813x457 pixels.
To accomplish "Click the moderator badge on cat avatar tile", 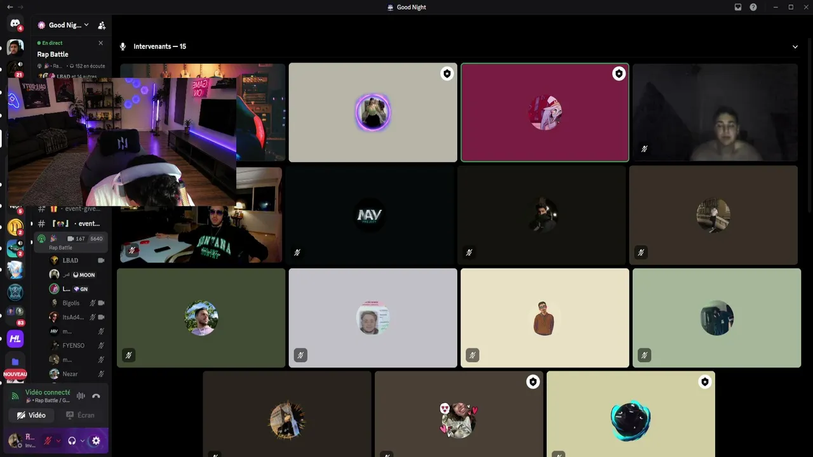I will point(533,381).
